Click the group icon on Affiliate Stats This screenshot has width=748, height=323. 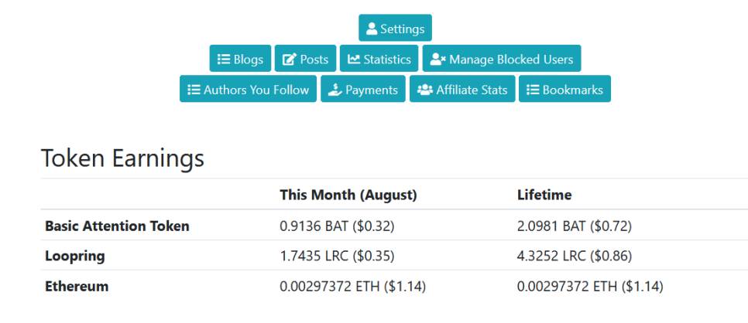pyautogui.click(x=425, y=90)
